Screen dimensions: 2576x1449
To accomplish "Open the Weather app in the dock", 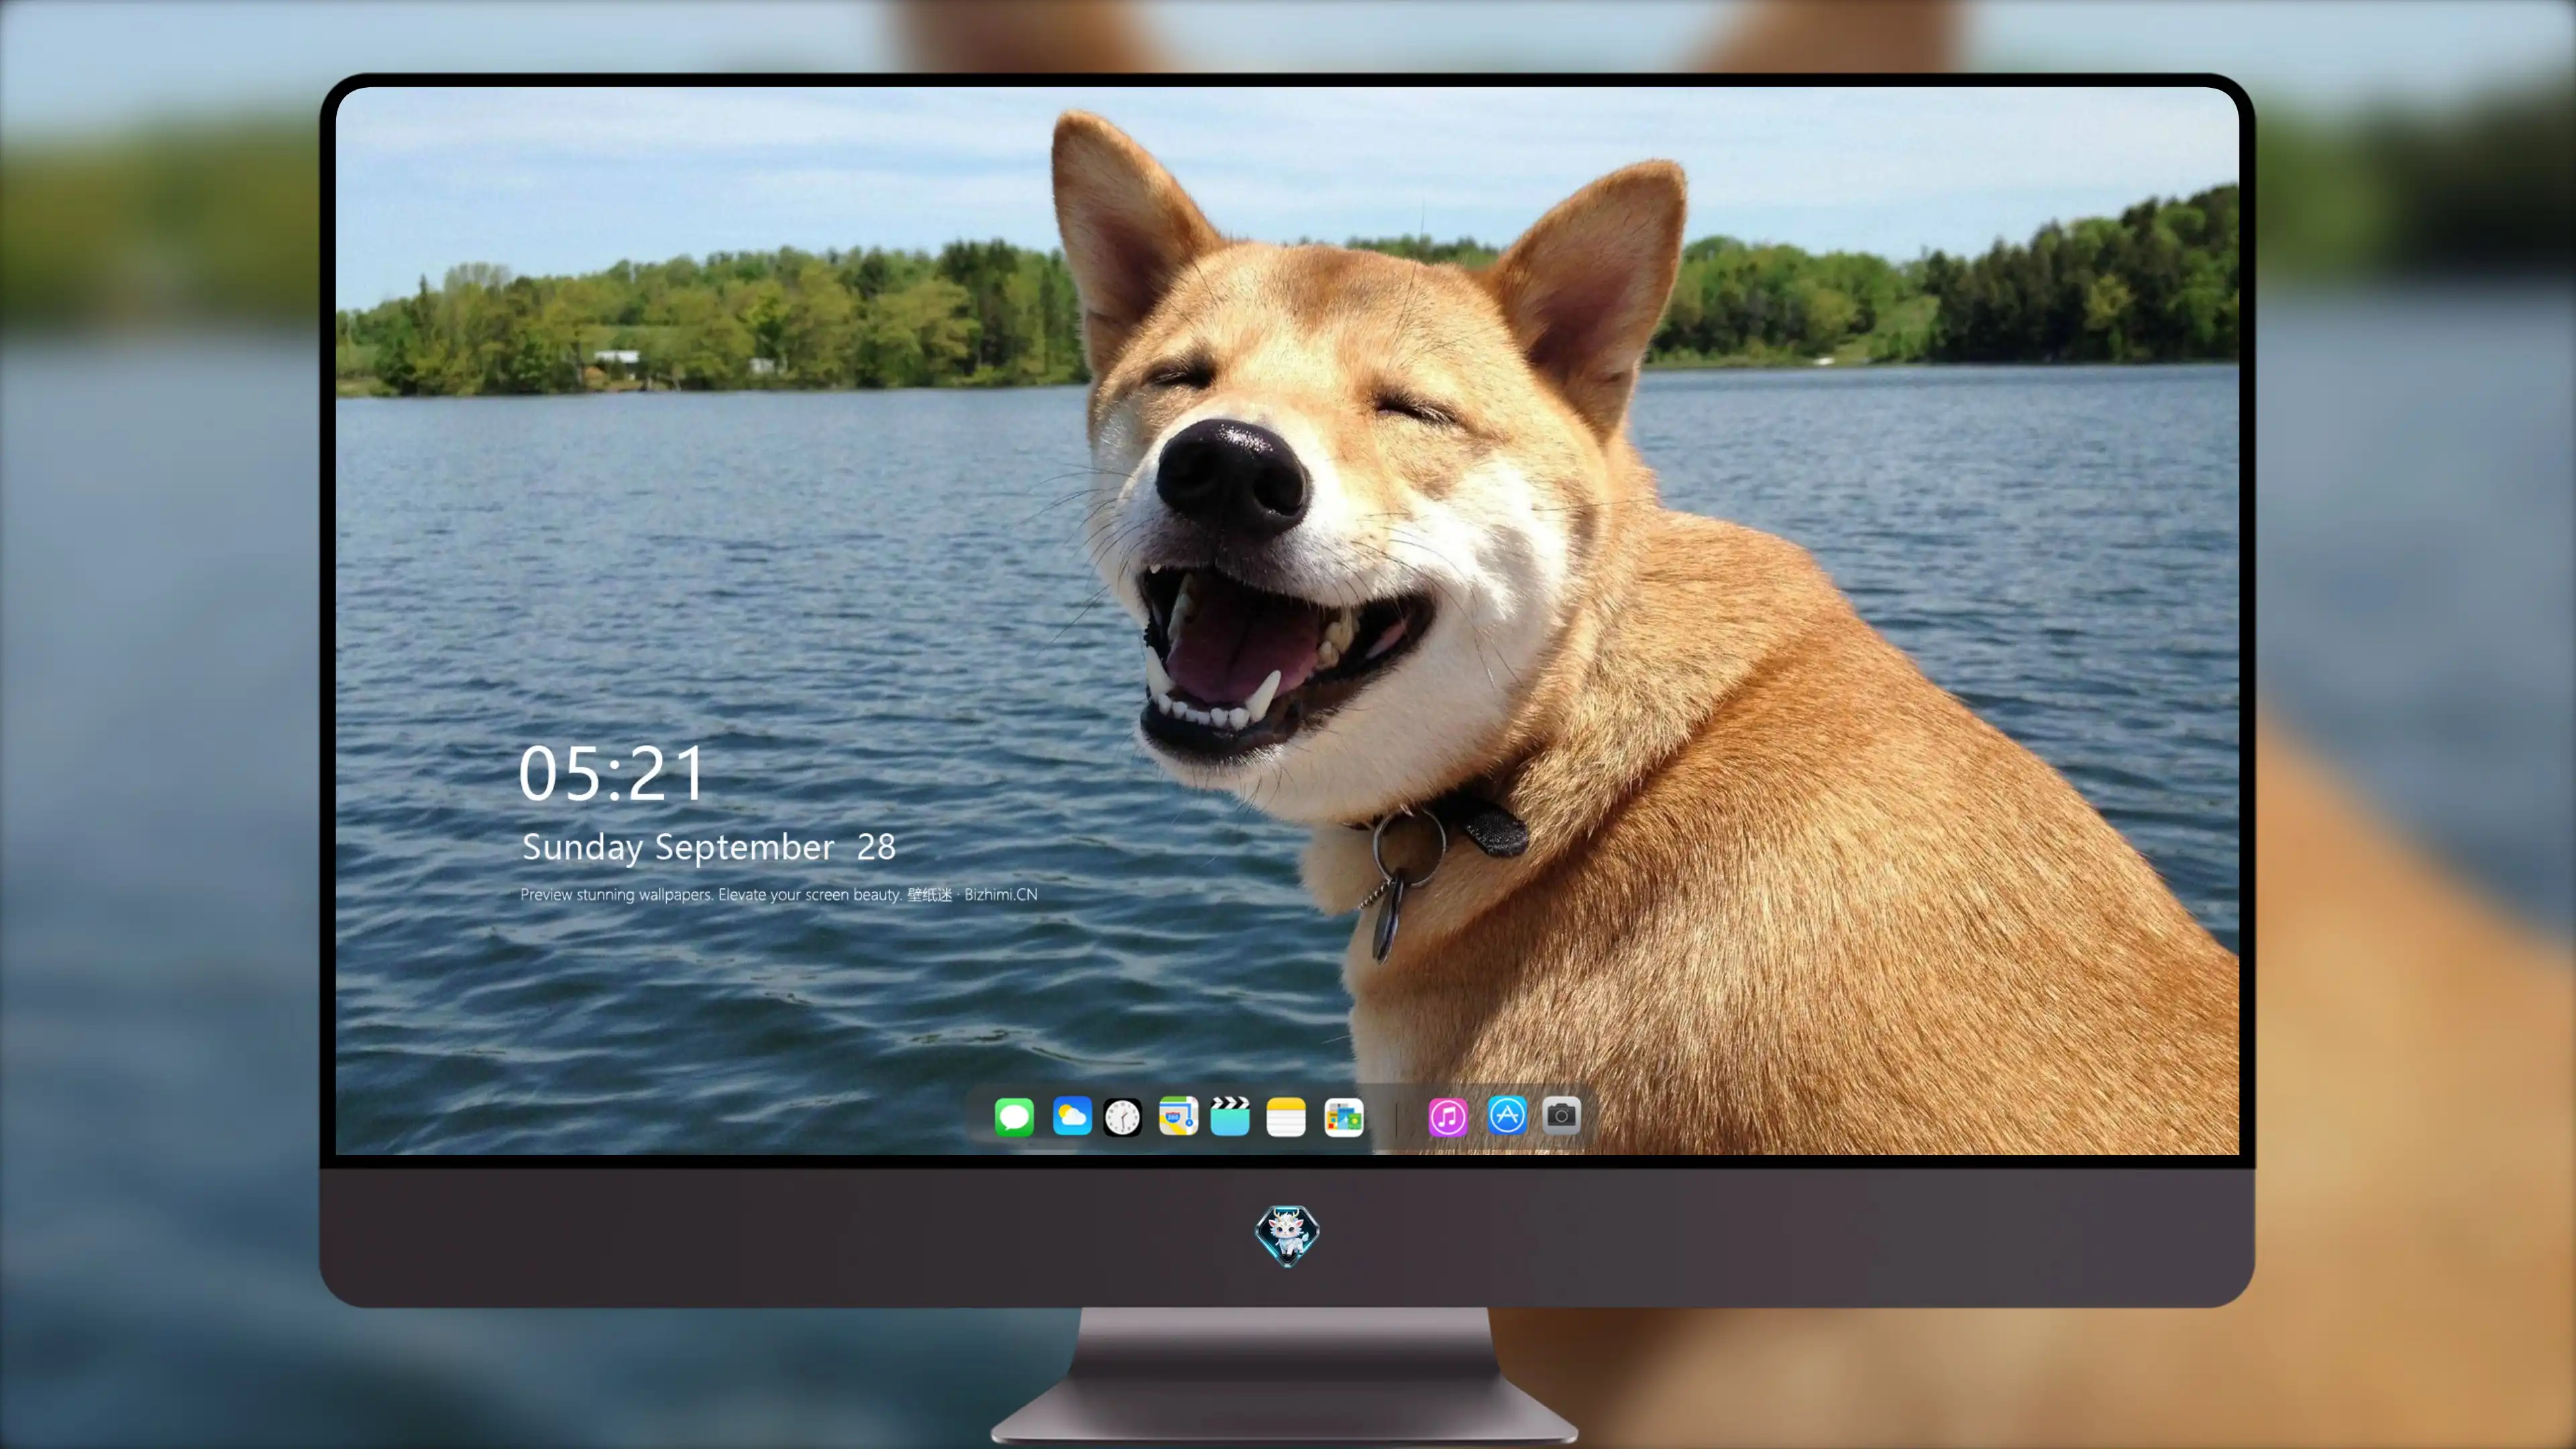I will pos(1072,1116).
